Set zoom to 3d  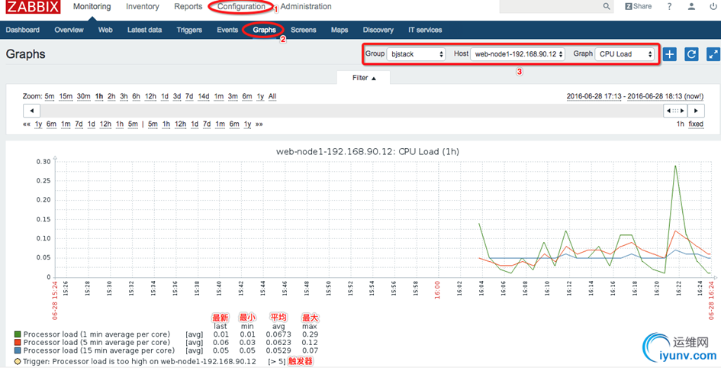[177, 97]
